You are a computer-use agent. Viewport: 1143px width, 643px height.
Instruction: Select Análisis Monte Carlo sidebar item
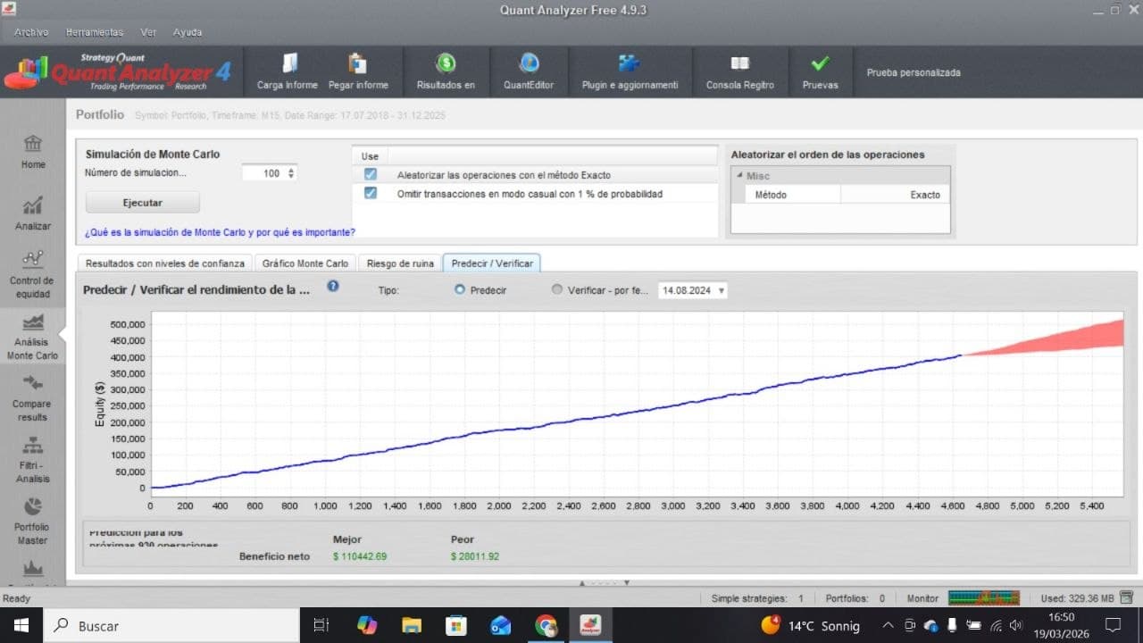click(33, 337)
